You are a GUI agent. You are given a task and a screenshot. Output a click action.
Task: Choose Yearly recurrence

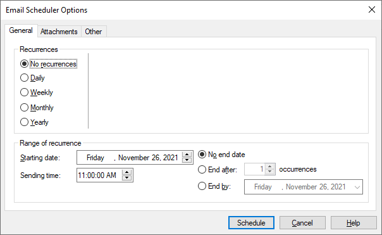click(34, 122)
